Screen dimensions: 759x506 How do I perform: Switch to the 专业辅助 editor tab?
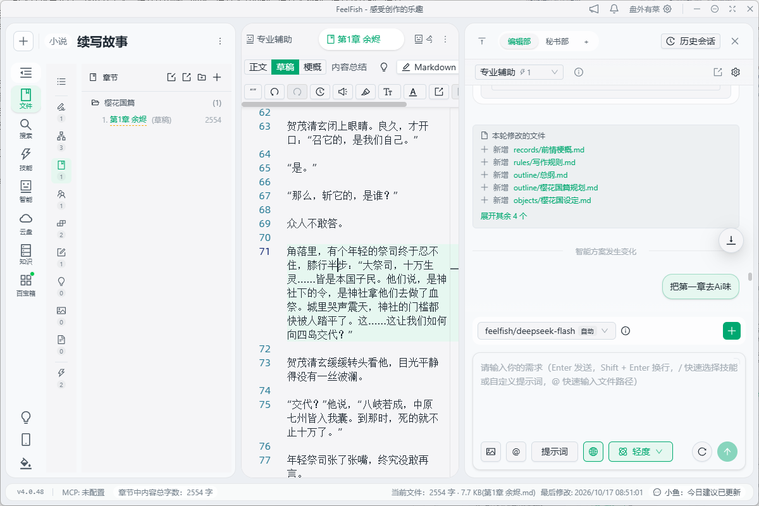click(x=269, y=39)
